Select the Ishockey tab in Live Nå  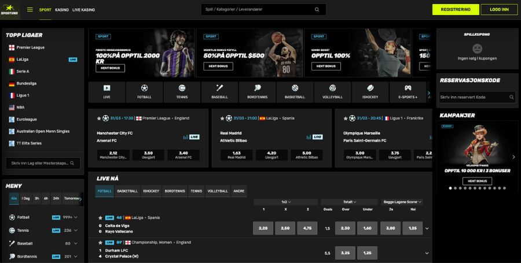(x=151, y=191)
